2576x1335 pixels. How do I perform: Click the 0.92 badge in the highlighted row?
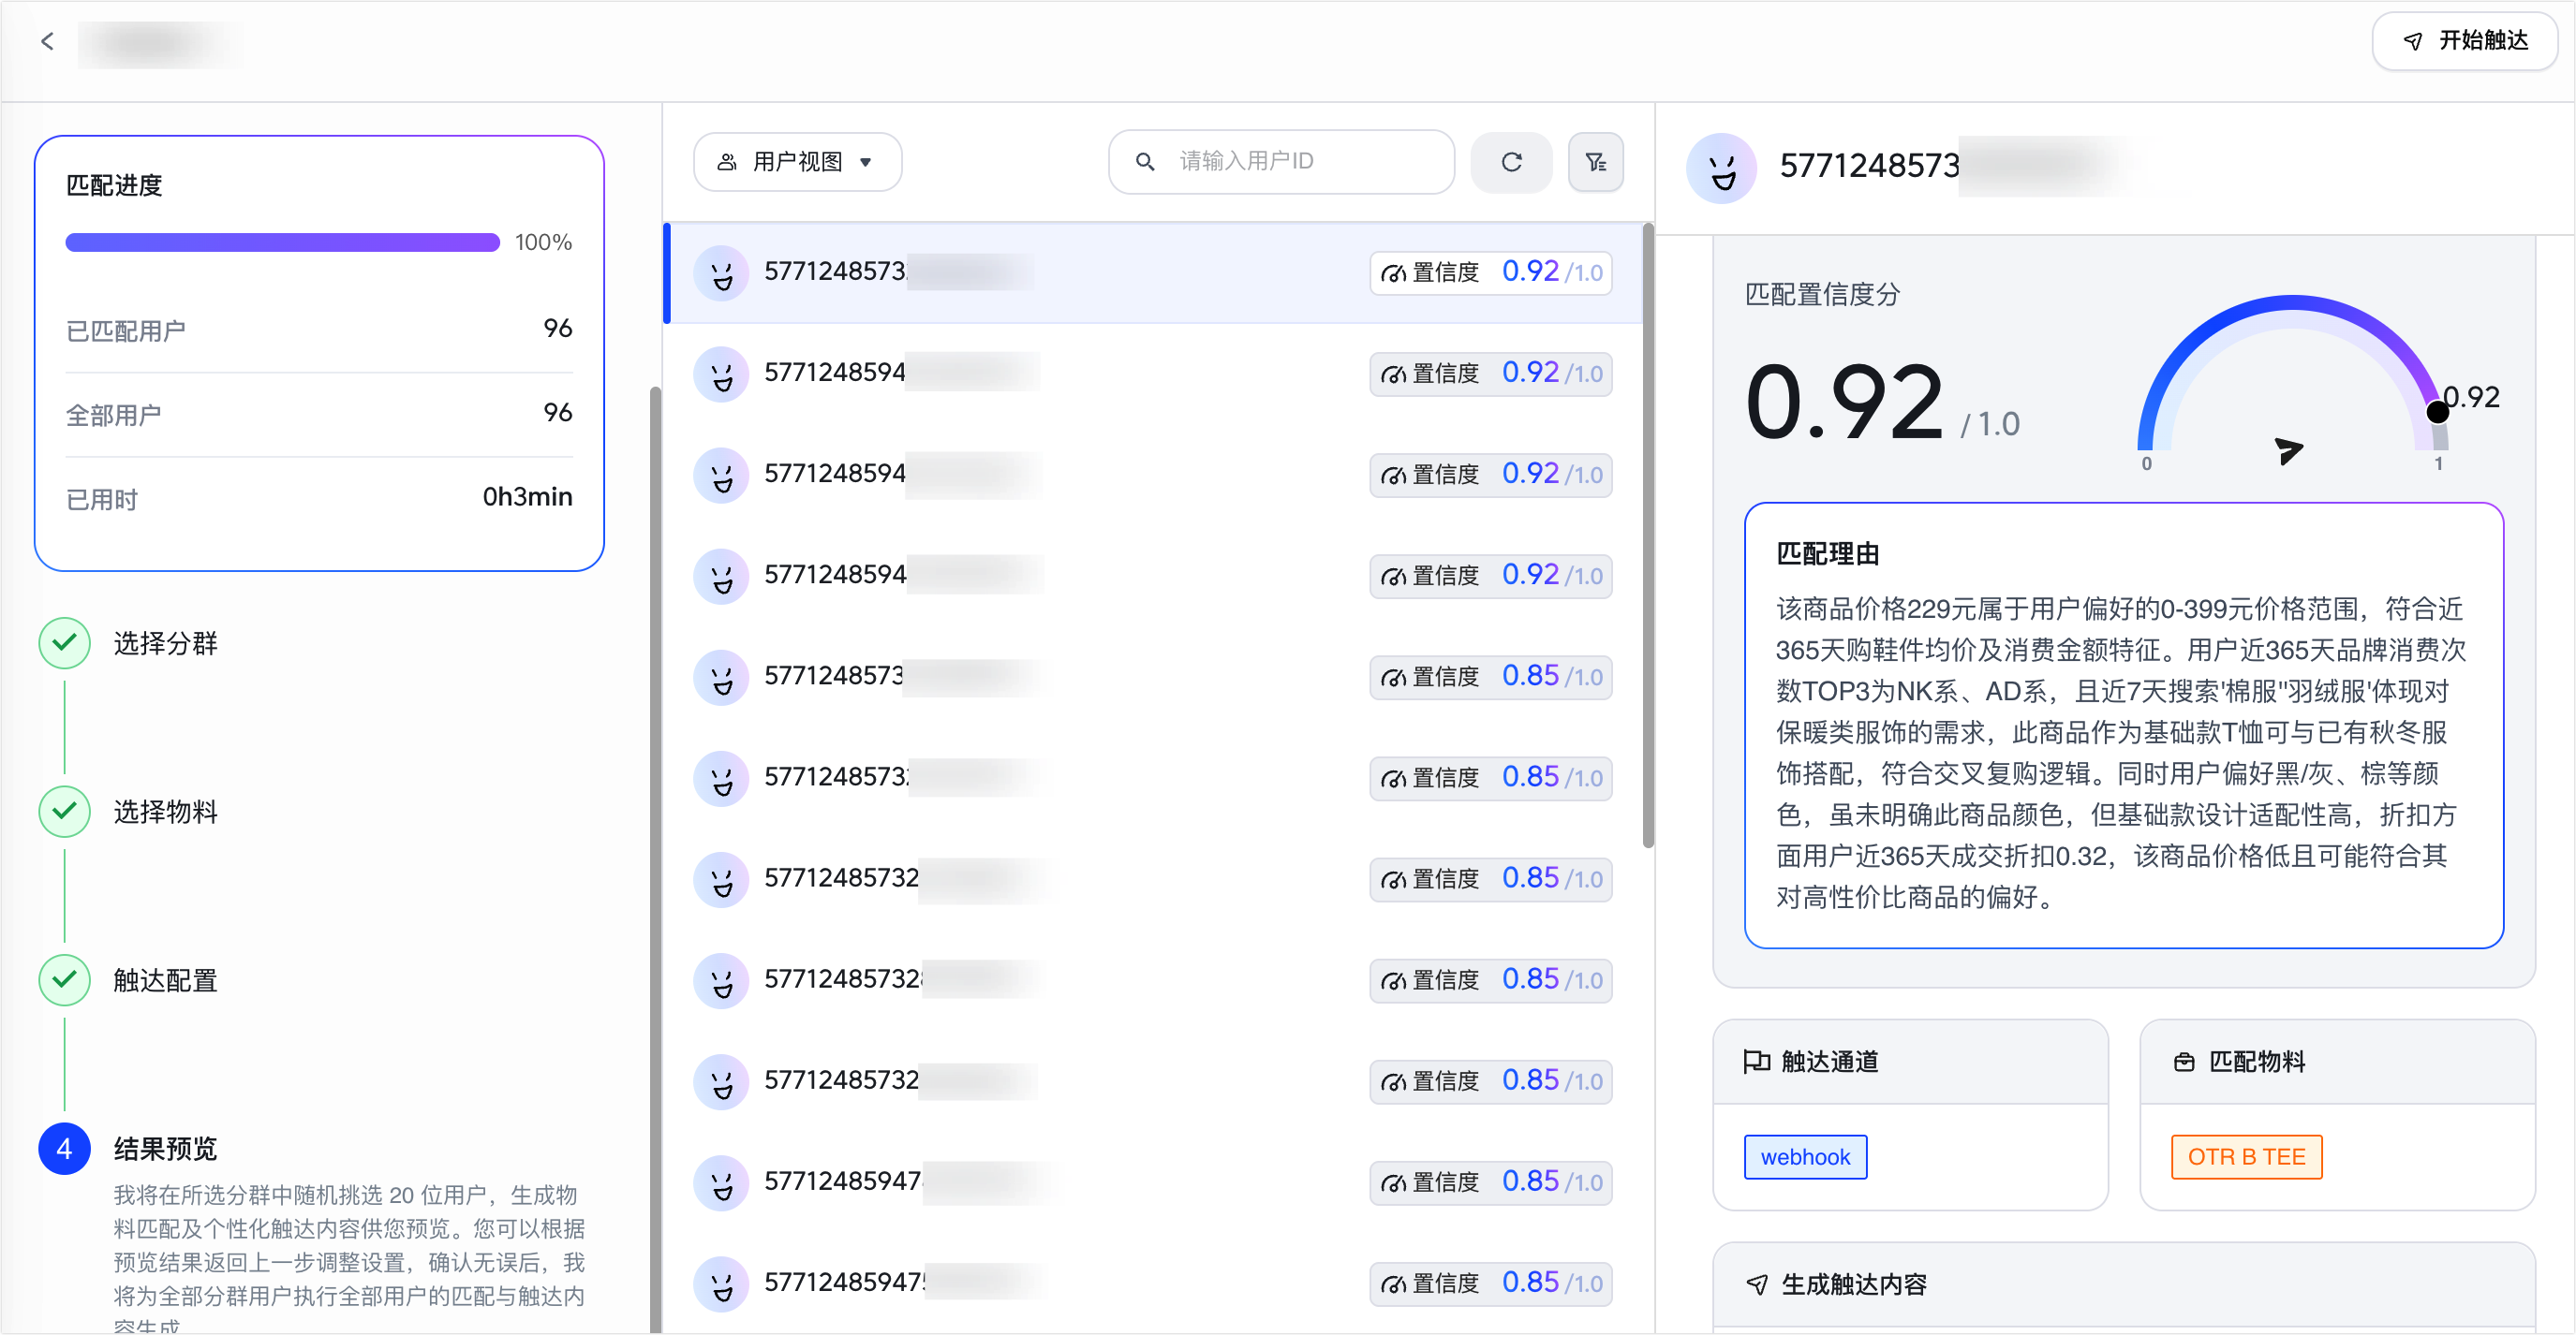[1490, 271]
